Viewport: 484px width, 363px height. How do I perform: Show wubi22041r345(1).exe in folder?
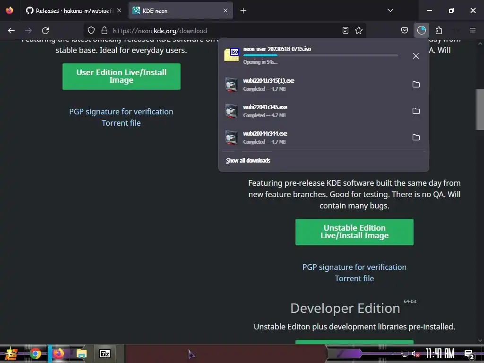416,84
